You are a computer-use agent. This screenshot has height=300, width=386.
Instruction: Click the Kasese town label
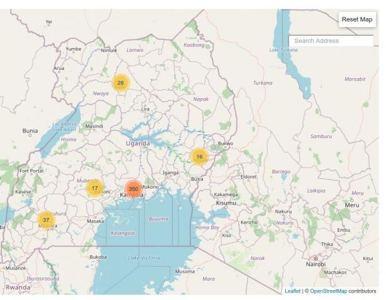[x=23, y=192]
